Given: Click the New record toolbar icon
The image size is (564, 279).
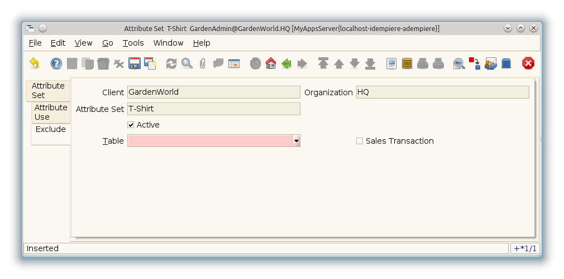Looking at the screenshot, I should click(x=72, y=63).
